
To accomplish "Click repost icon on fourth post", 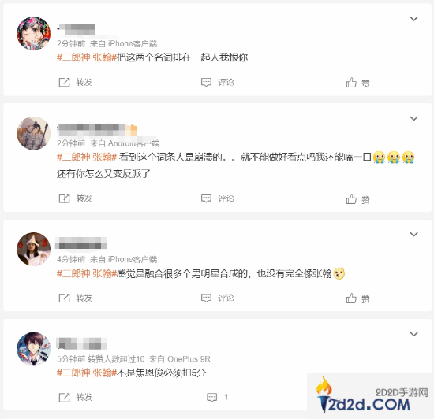I will point(64,398).
